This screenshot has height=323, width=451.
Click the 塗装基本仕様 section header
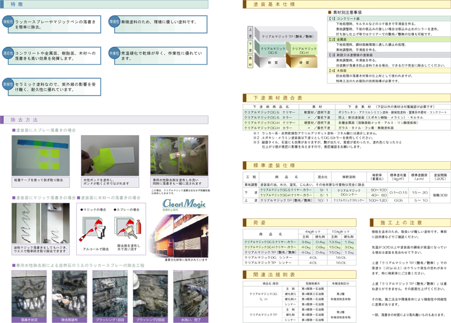pos(347,4)
